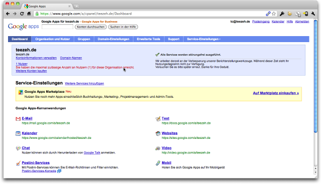Open the Chat service link

[26, 148]
